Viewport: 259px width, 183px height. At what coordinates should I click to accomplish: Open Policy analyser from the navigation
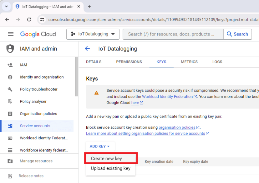[x=33, y=101]
